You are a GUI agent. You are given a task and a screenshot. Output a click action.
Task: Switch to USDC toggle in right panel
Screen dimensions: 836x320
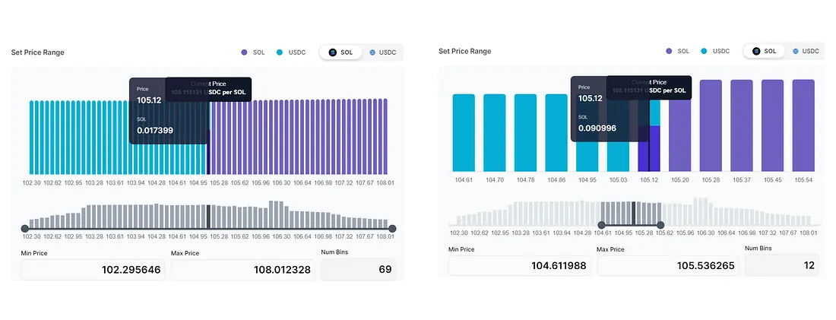pyautogui.click(x=806, y=51)
